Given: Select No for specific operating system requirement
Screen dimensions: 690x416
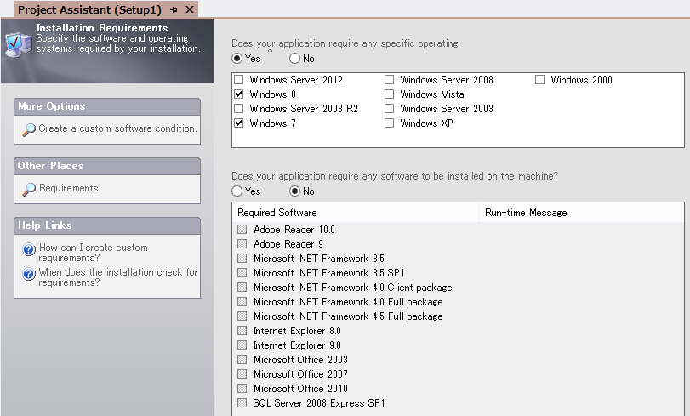Looking at the screenshot, I should (x=295, y=58).
